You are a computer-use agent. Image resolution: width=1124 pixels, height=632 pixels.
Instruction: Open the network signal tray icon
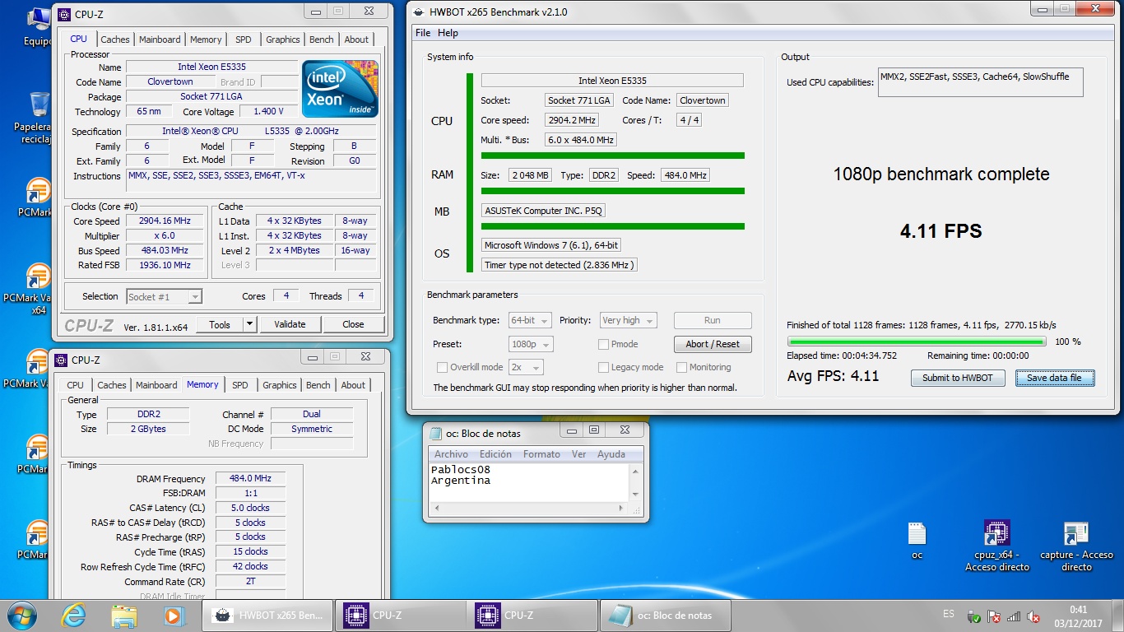coord(1014,616)
